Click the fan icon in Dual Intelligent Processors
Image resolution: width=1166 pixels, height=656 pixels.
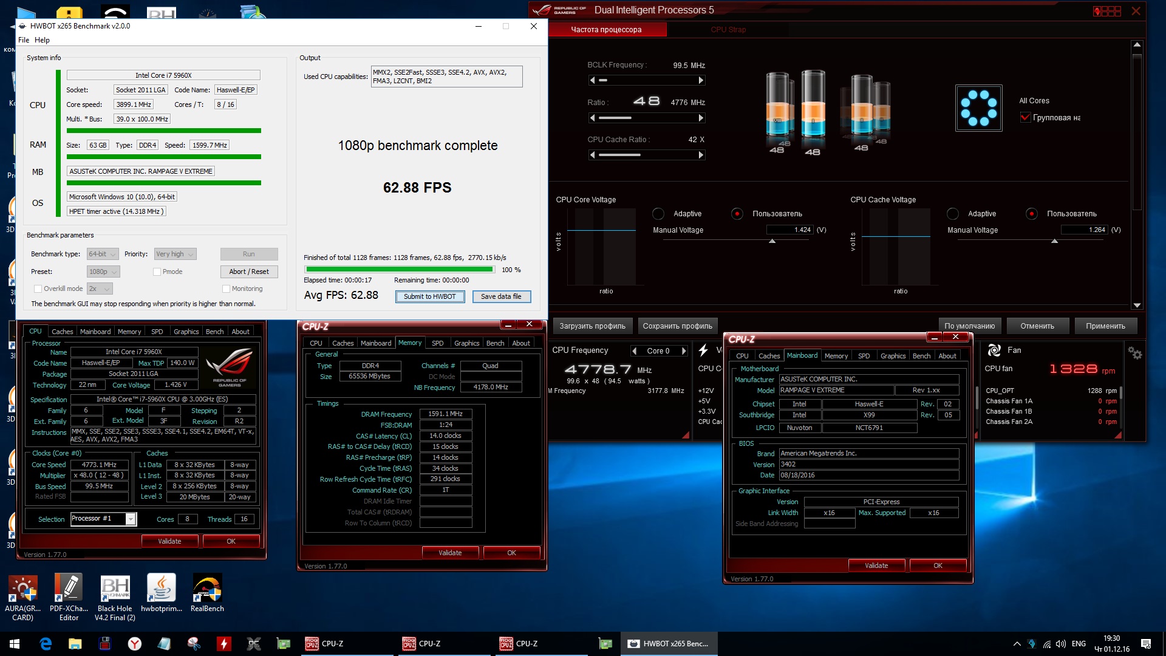click(x=994, y=350)
